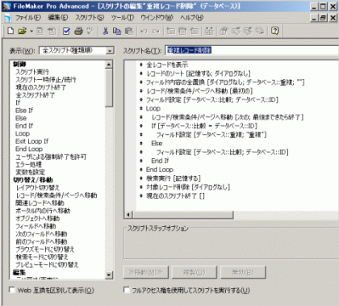Open the ウインドウ(W) menu
The height and width of the screenshot is (306, 339).
(157, 18)
